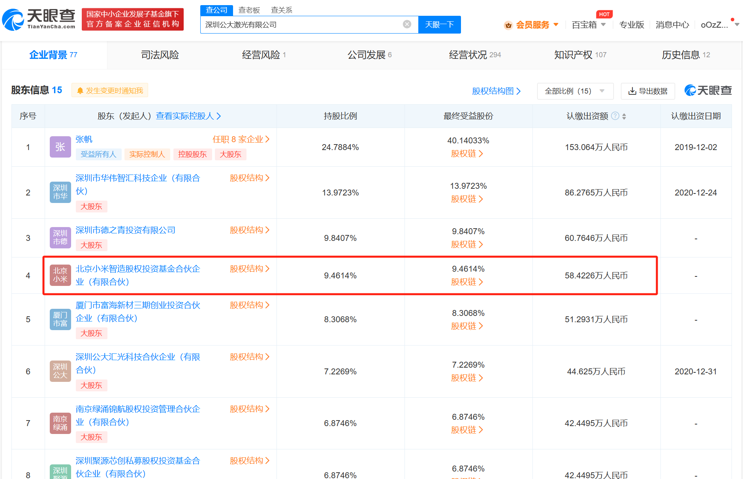This screenshot has height=479, width=743.
Task: Switch to the 公司发展 tab
Action: [369, 55]
